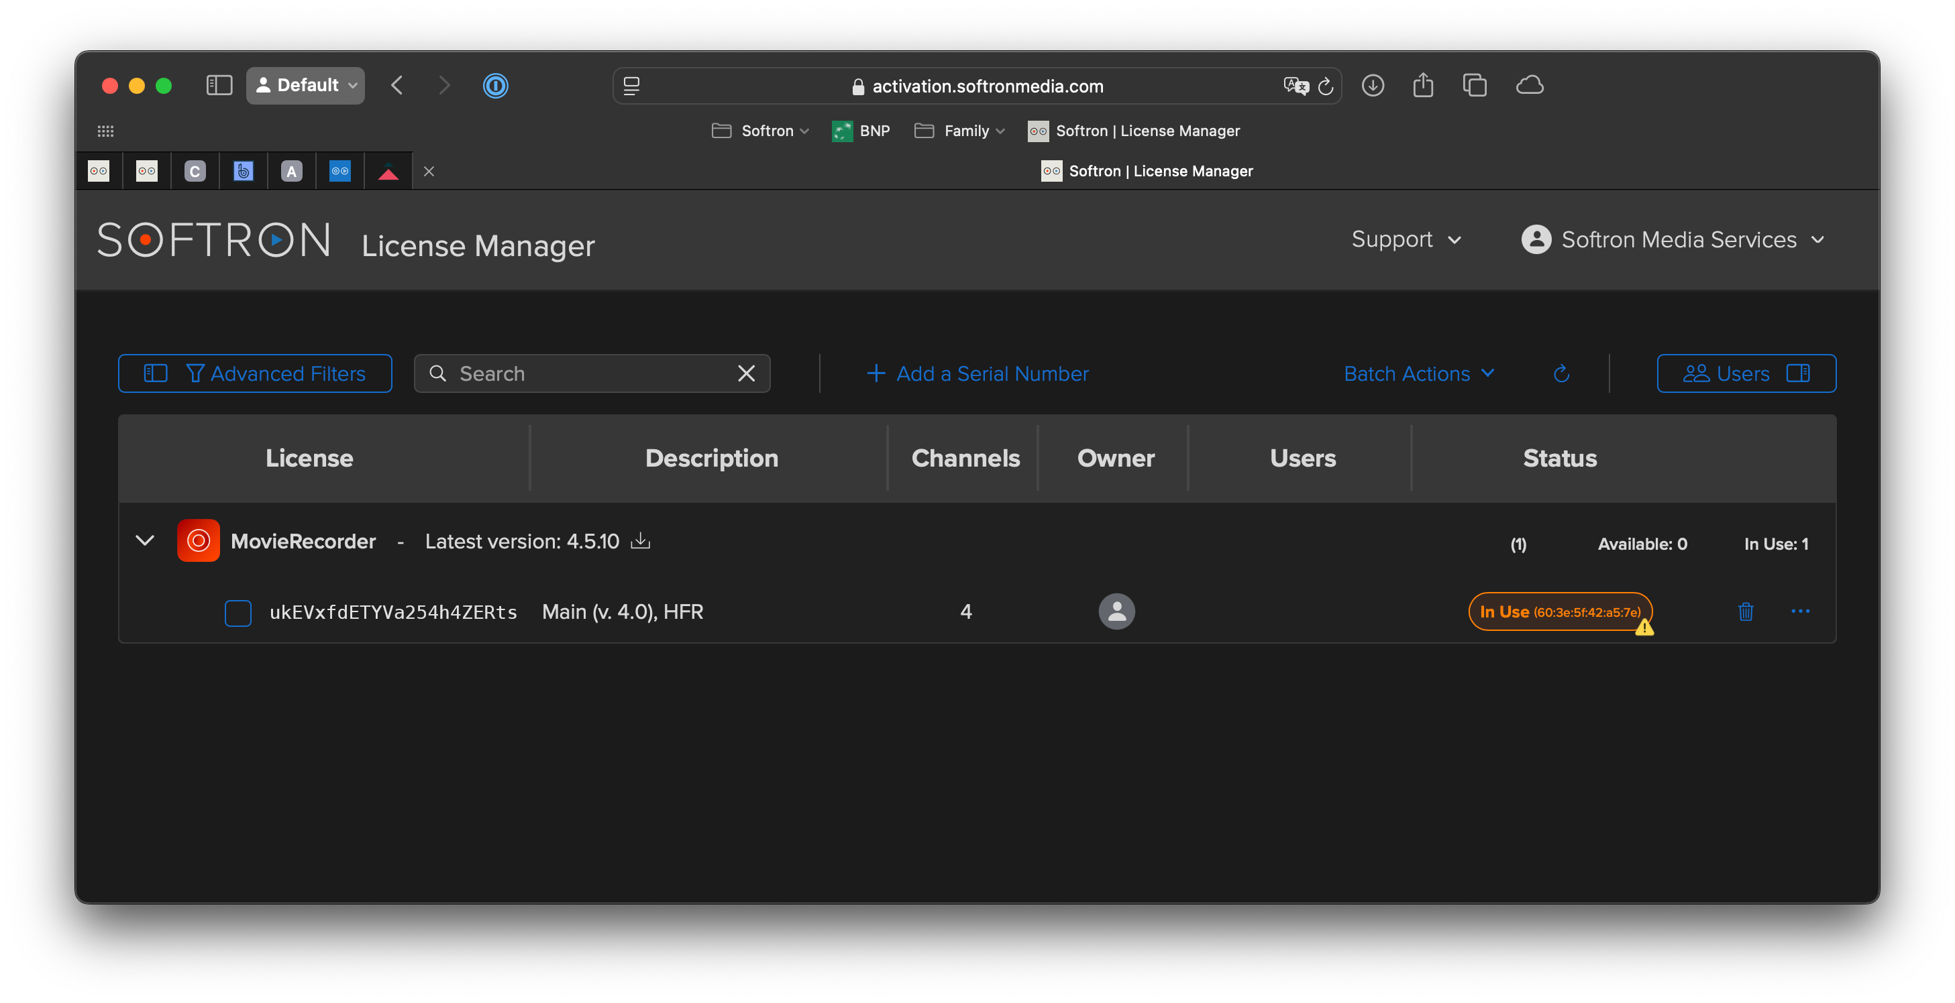
Task: Click Add a Serial Number
Action: tap(977, 373)
